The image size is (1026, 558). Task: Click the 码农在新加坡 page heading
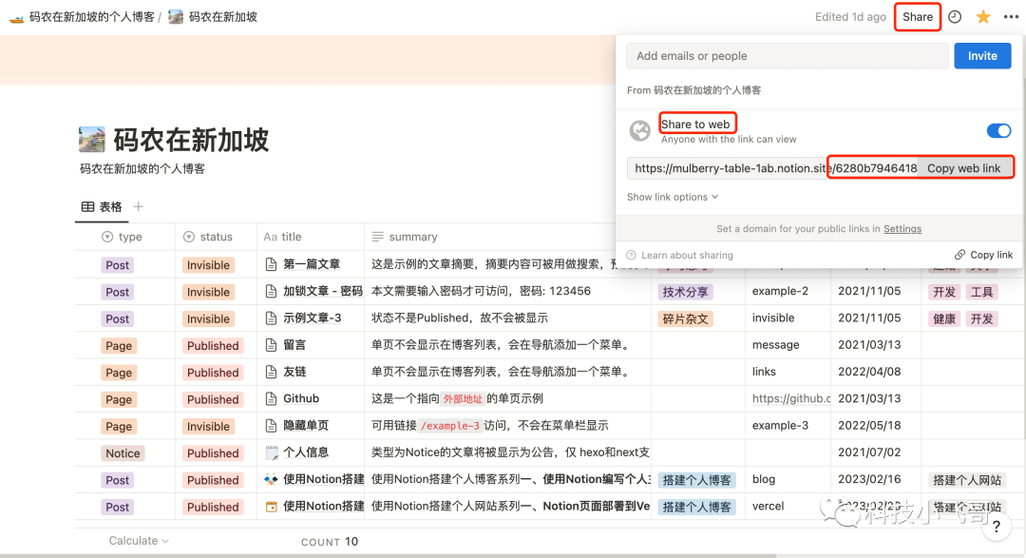191,140
